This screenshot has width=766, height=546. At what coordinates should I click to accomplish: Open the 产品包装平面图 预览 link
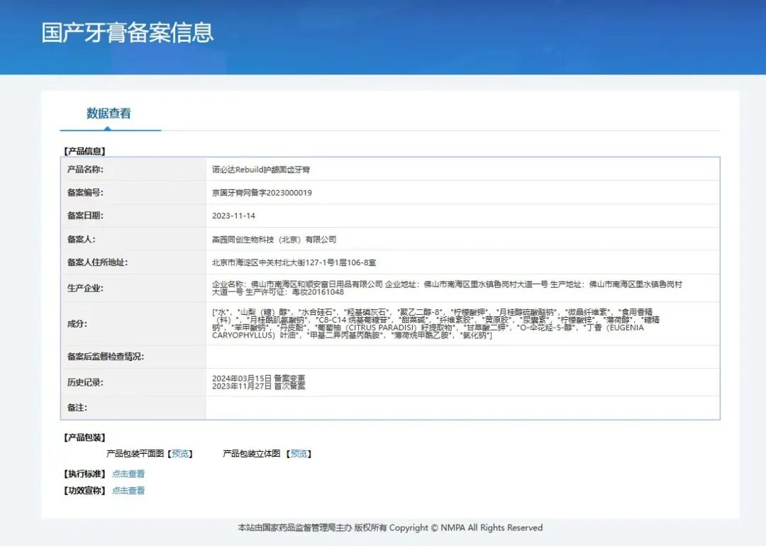[x=180, y=453]
